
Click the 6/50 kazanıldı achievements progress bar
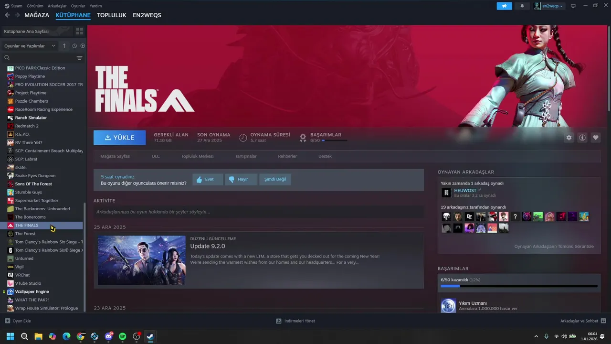519,286
